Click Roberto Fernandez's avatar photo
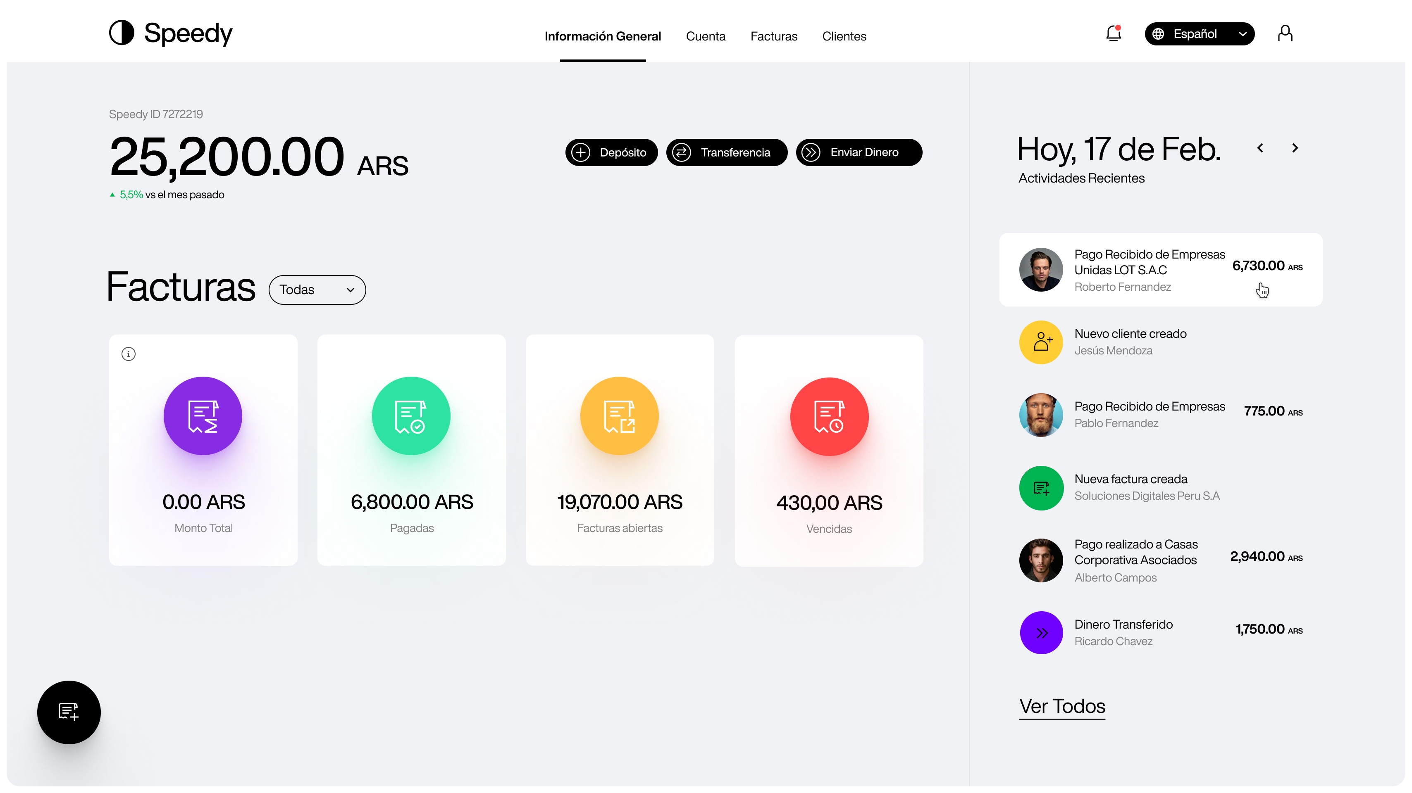This screenshot has width=1412, height=793. (1041, 269)
